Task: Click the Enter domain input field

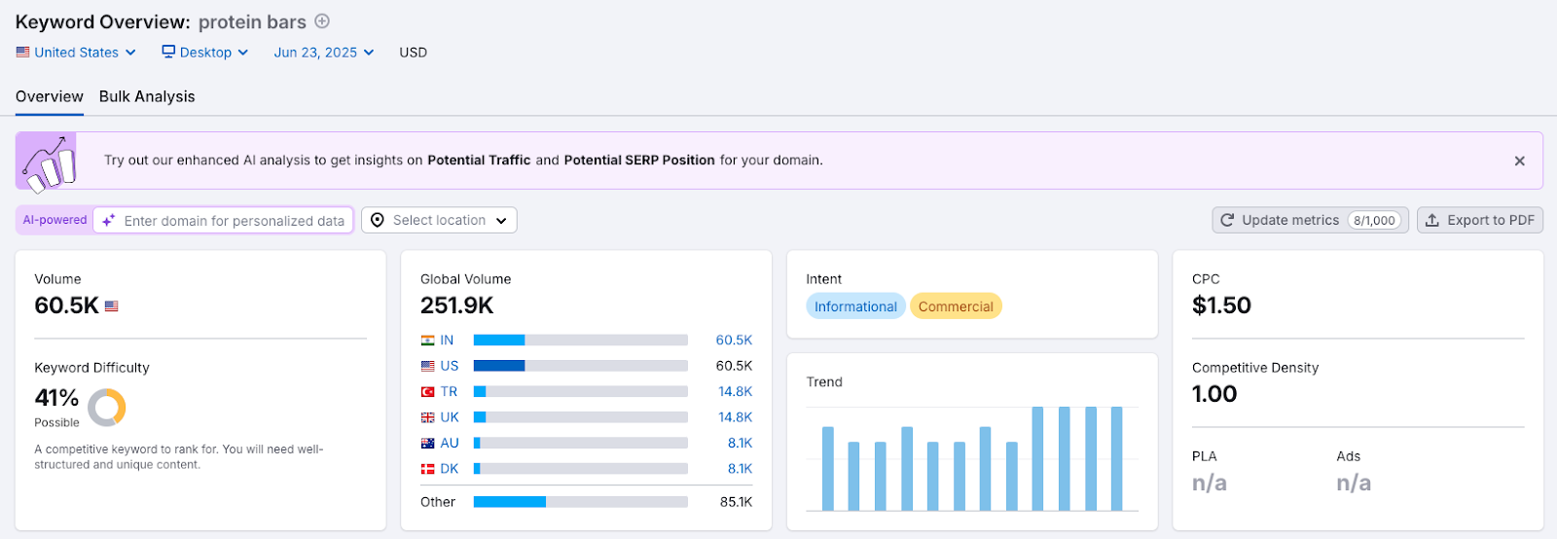Action: coord(234,221)
